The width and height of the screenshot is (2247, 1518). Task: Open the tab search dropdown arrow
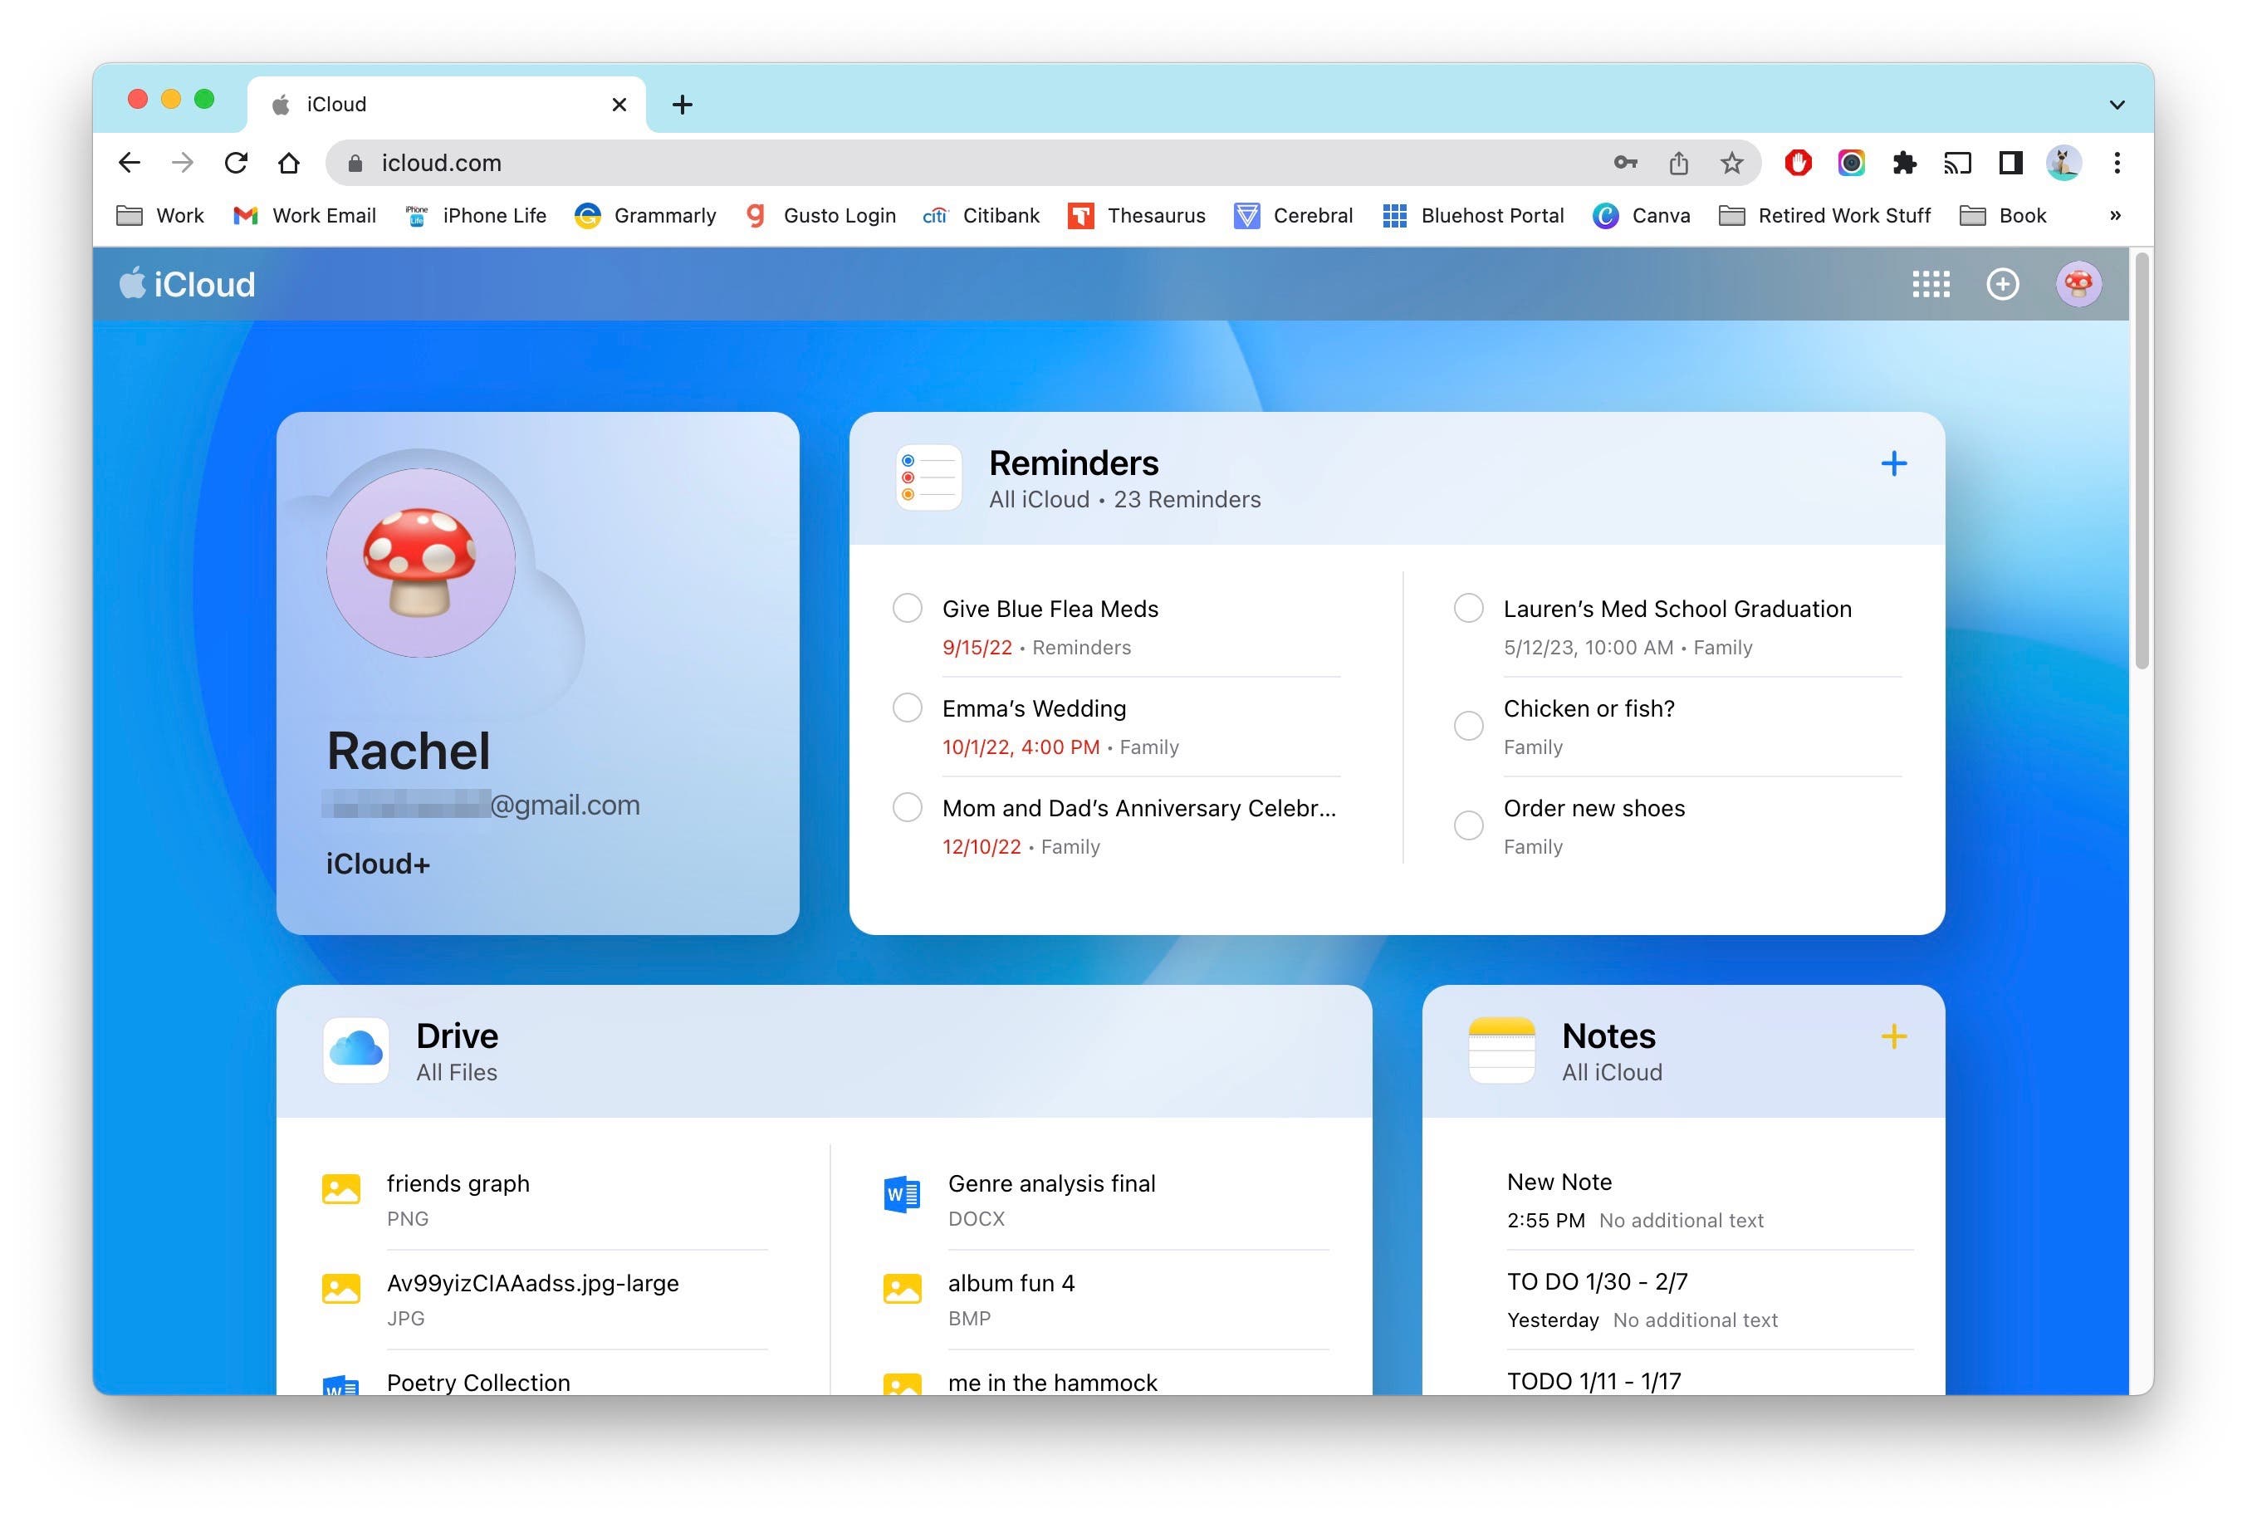(2116, 105)
